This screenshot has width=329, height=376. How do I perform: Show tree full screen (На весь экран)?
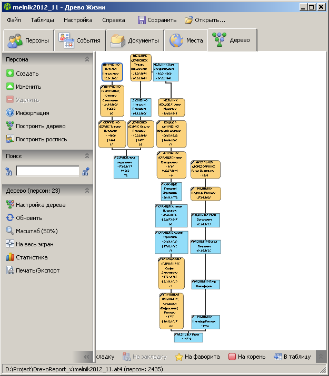coord(9,244)
